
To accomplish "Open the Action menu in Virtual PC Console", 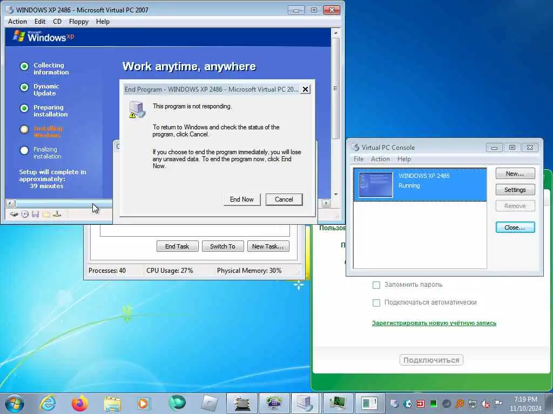I will pyautogui.click(x=380, y=159).
